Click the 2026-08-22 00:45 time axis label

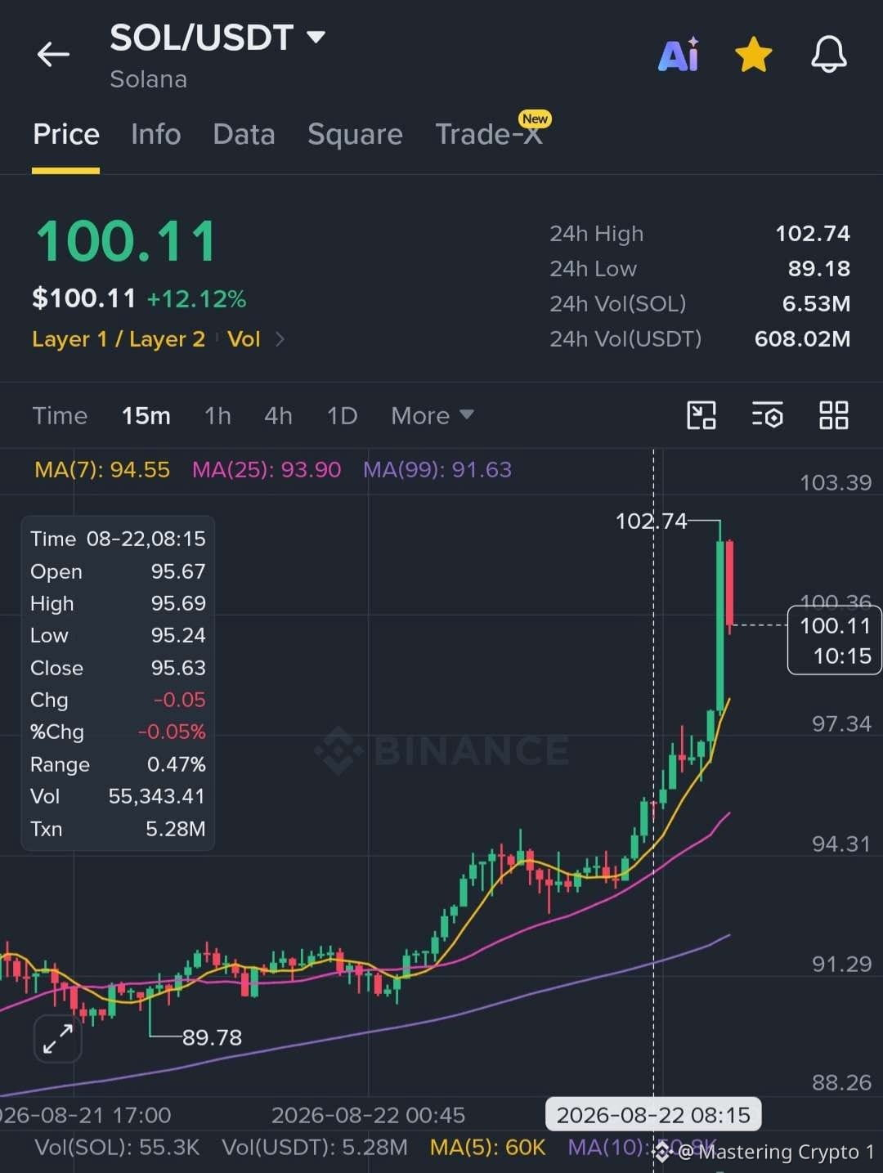click(x=368, y=1115)
